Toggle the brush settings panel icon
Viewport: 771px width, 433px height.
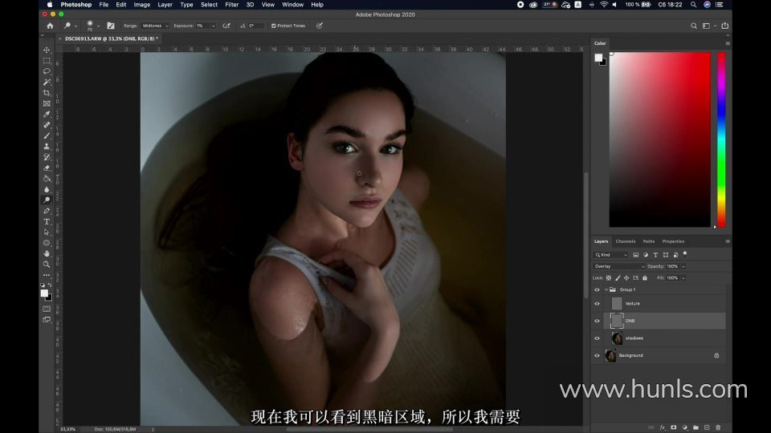pos(111,26)
